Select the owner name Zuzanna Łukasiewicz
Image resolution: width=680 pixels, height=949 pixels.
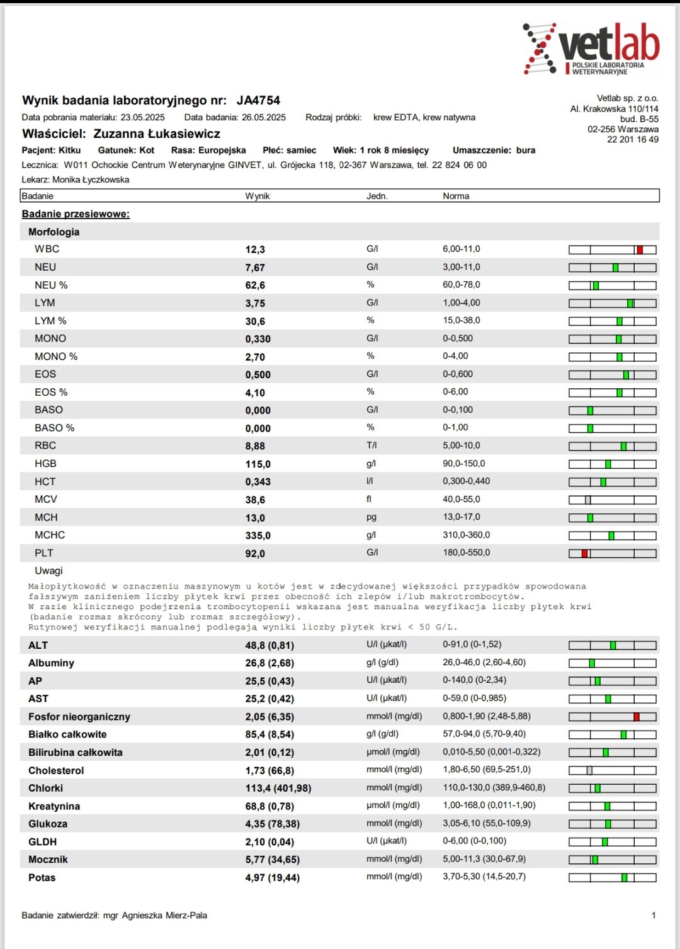coord(157,134)
